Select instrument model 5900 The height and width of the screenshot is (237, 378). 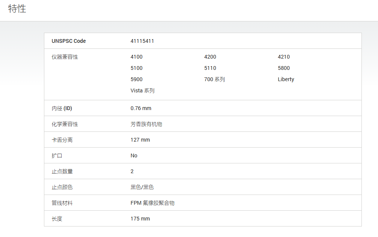click(x=136, y=80)
